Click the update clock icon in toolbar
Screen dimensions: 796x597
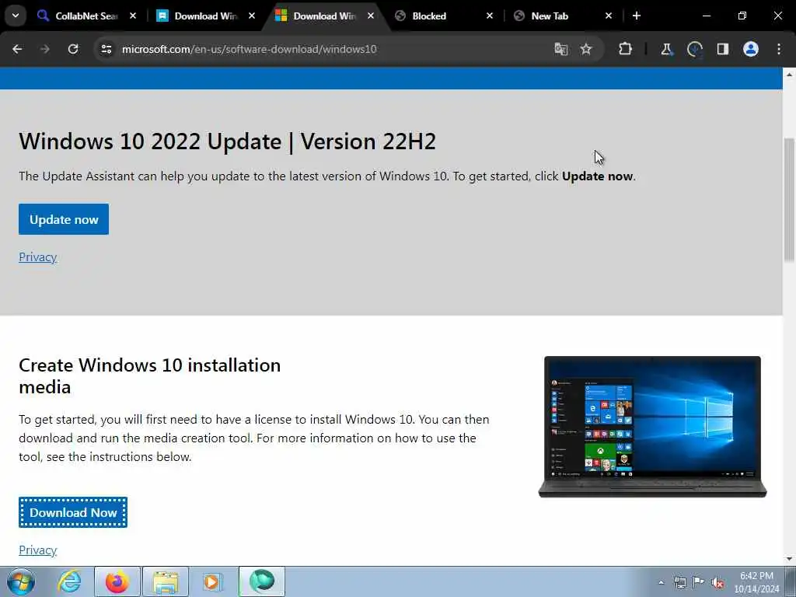pos(694,49)
